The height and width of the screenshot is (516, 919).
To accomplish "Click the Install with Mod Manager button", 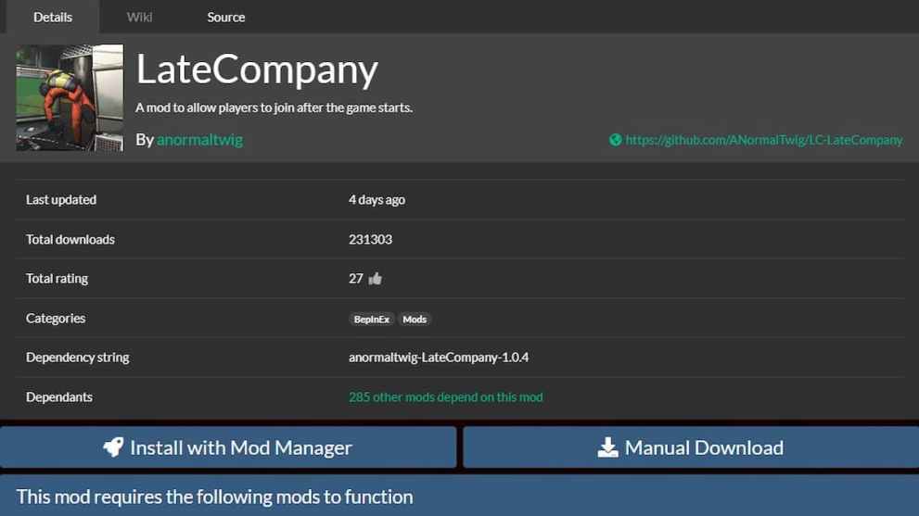I will pos(228,447).
